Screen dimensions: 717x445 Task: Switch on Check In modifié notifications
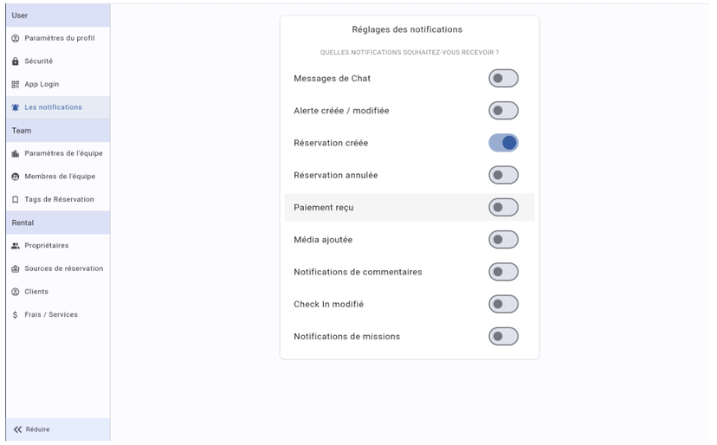[503, 304]
